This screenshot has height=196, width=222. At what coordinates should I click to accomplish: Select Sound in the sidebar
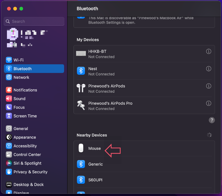pos(34,99)
